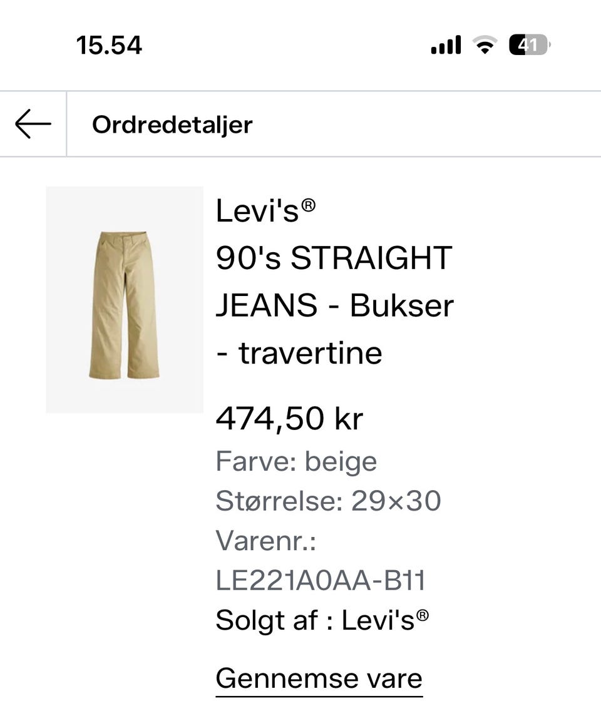Tap the cellular signal strength icon
The image size is (601, 726).
[446, 45]
